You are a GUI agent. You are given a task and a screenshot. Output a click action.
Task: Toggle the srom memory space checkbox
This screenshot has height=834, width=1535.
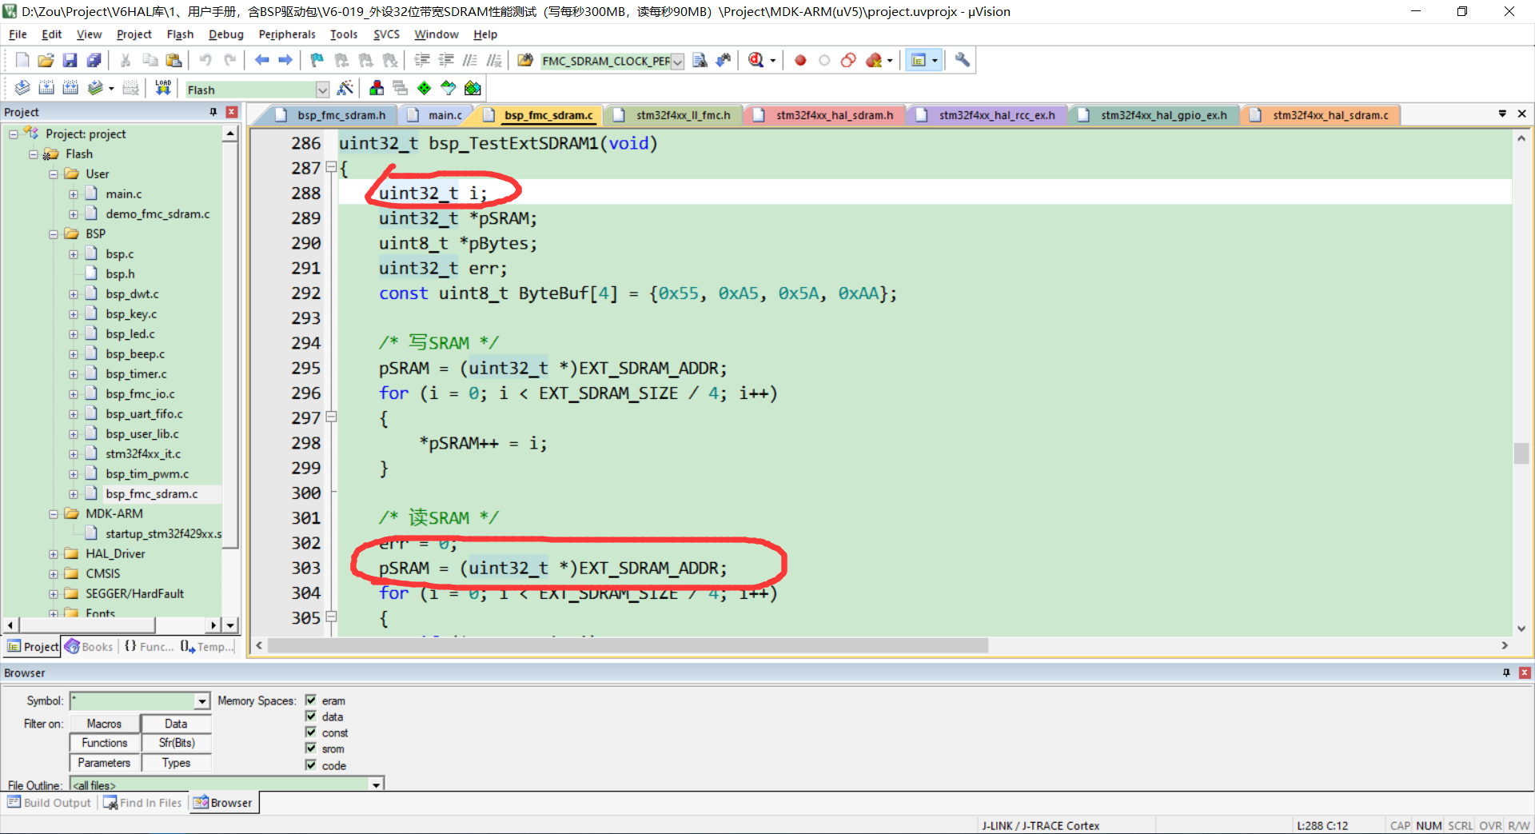pyautogui.click(x=311, y=748)
